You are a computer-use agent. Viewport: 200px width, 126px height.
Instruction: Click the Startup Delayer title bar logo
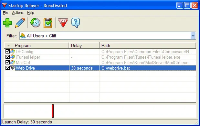(5, 5)
